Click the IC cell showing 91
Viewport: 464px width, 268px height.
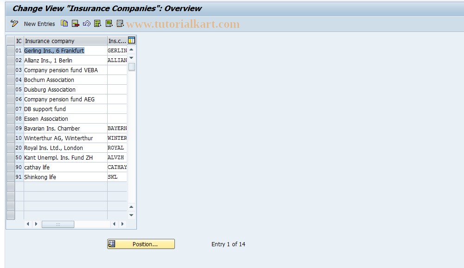[19, 177]
